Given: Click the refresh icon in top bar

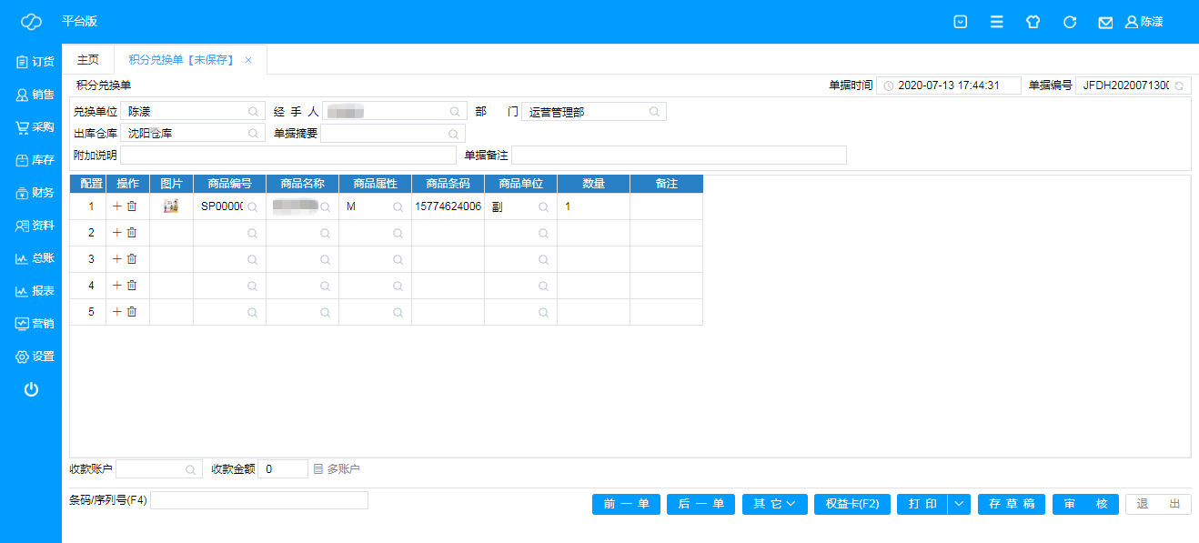Looking at the screenshot, I should coord(1070,22).
